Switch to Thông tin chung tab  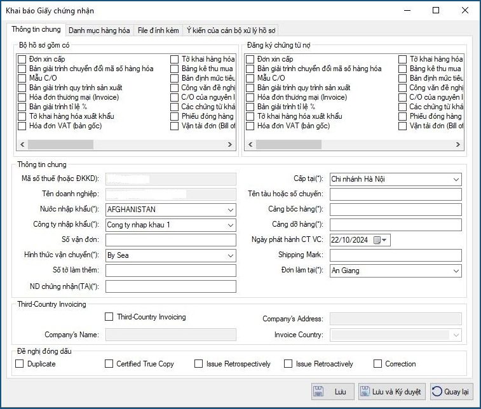[x=36, y=29]
